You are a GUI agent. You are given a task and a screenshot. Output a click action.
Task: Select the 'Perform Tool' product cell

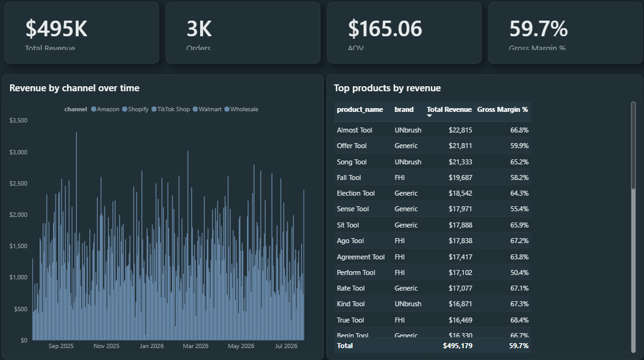[x=356, y=272]
